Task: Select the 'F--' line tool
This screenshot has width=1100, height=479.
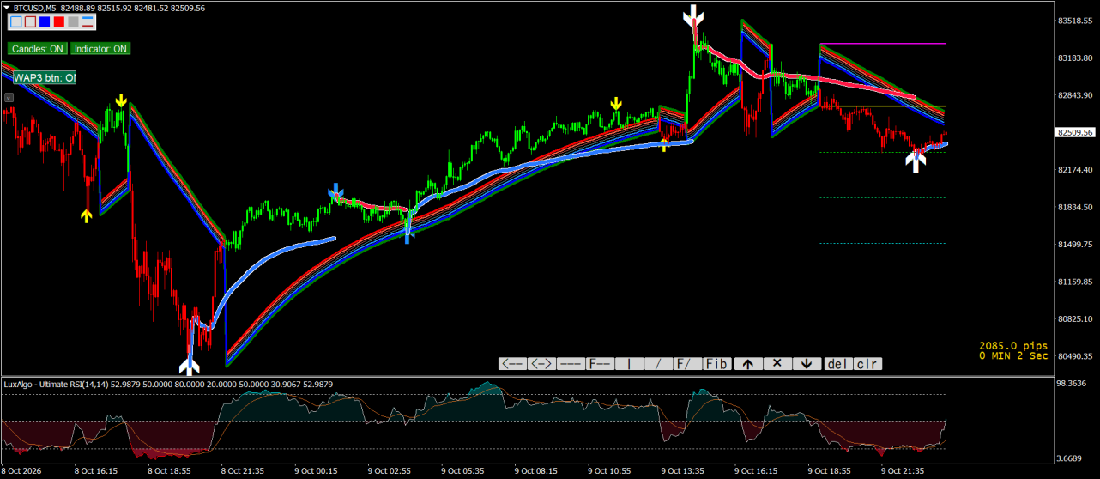Action: pos(600,364)
